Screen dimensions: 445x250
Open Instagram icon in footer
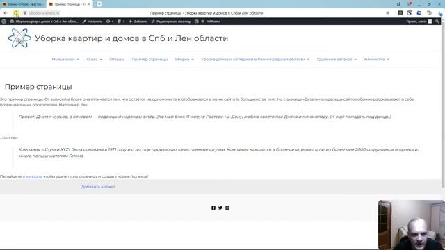click(227, 208)
